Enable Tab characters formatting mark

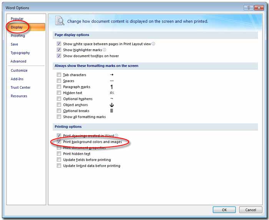pos(59,75)
